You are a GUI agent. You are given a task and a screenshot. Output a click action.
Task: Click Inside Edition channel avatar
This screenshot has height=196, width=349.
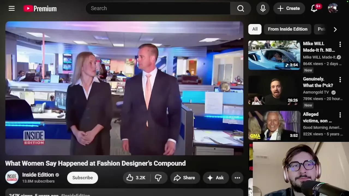12,177
